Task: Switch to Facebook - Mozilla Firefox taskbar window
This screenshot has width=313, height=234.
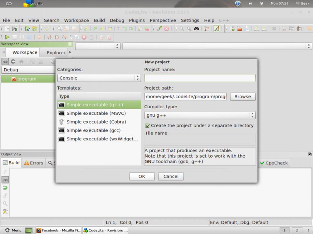Action: click(58, 230)
